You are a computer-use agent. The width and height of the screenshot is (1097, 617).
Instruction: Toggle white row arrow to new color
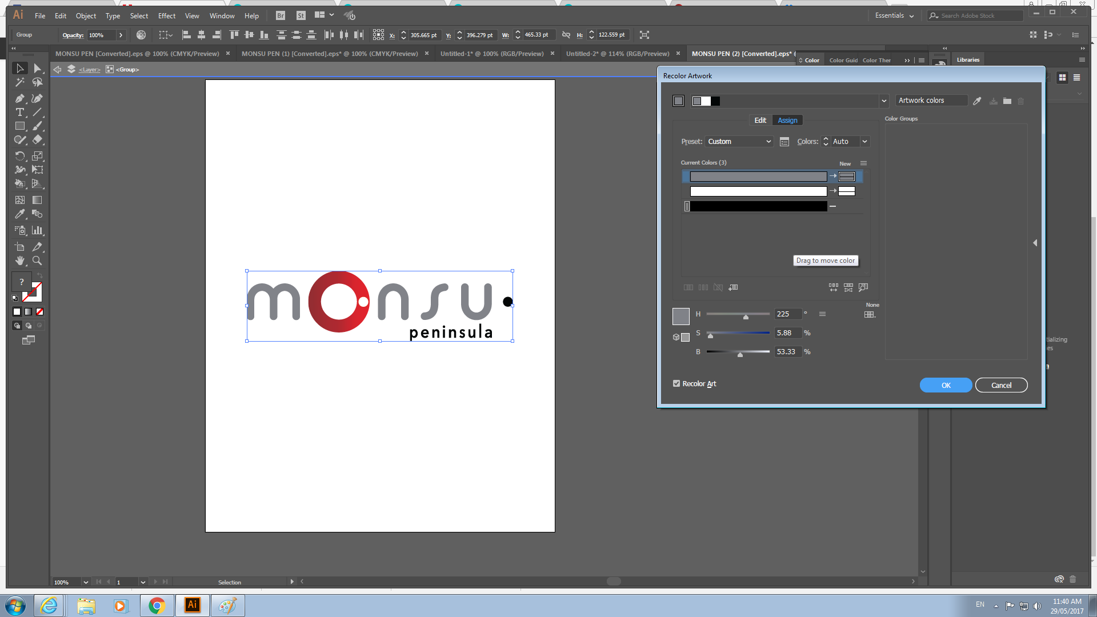pos(833,191)
